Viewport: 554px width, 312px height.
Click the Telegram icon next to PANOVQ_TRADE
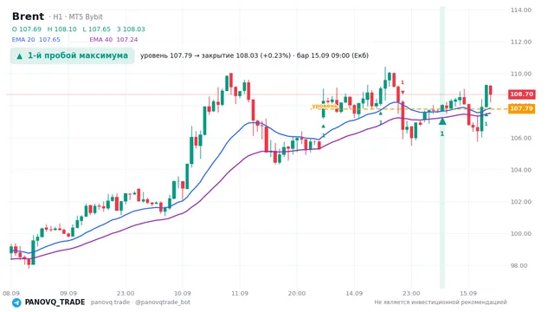[x=16, y=302]
